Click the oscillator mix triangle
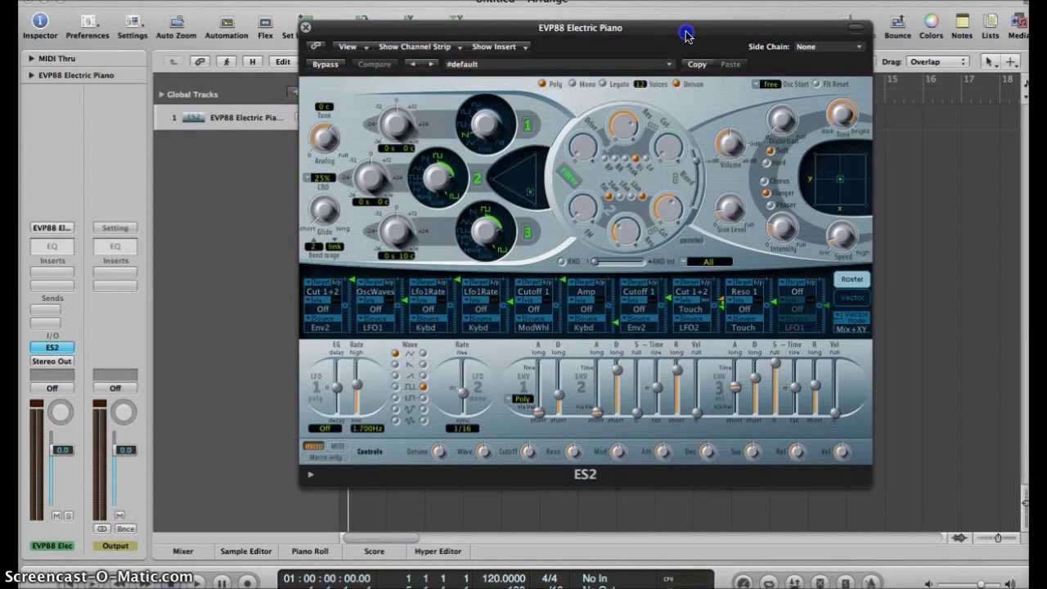Screen dimensions: 1047x589 [x=517, y=178]
